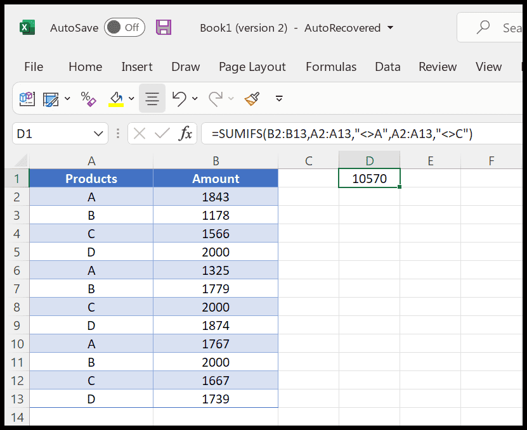Select cell D1 showing 10570
This screenshot has height=430, width=527.
pos(369,178)
